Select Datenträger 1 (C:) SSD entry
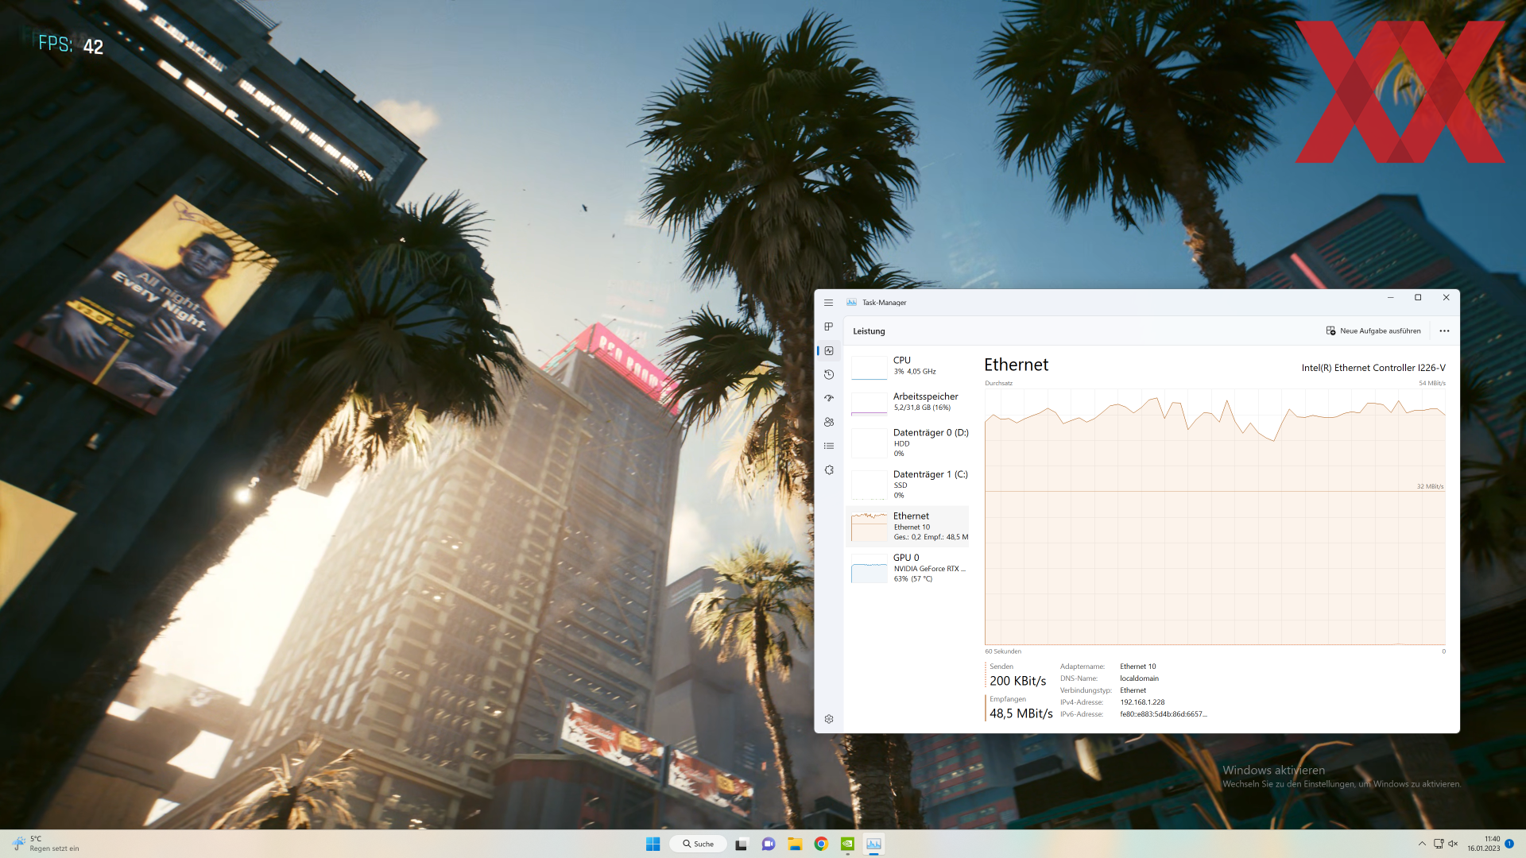Screen dimensions: 1526x858 click(x=908, y=484)
